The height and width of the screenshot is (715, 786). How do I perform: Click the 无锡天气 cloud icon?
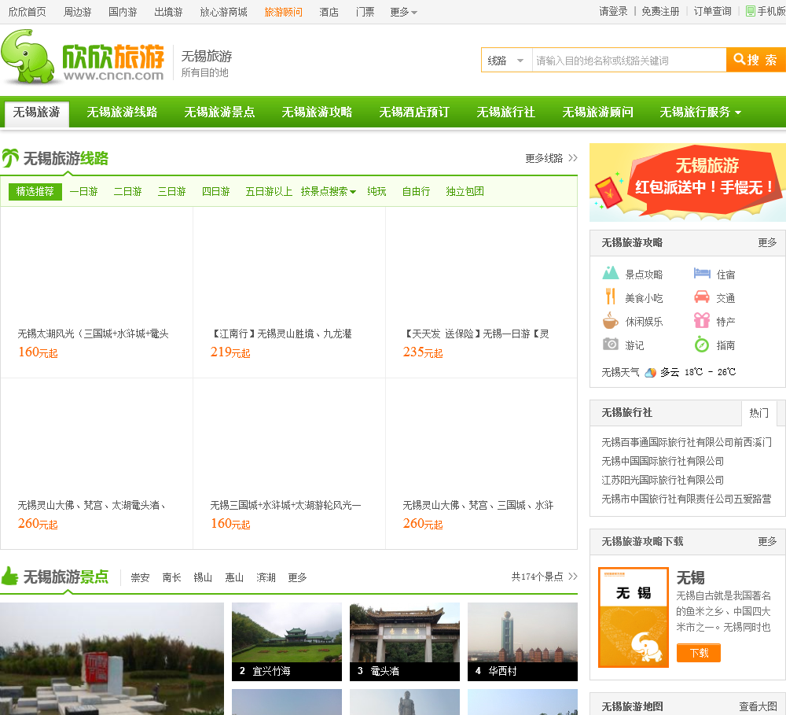[650, 372]
